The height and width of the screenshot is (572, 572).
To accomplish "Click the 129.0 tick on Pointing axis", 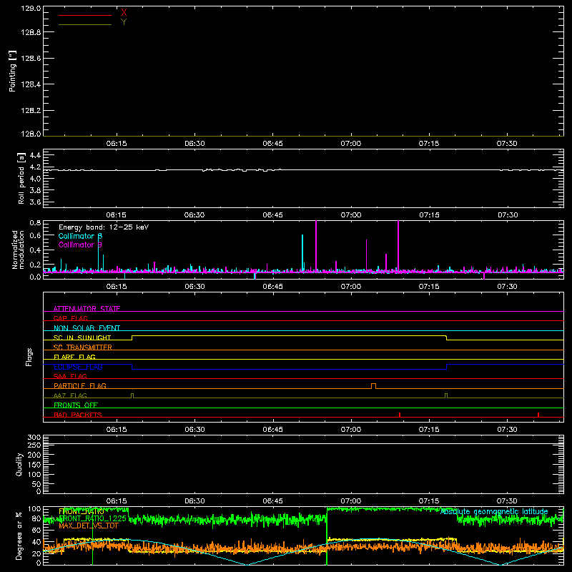I will [x=31, y=8].
